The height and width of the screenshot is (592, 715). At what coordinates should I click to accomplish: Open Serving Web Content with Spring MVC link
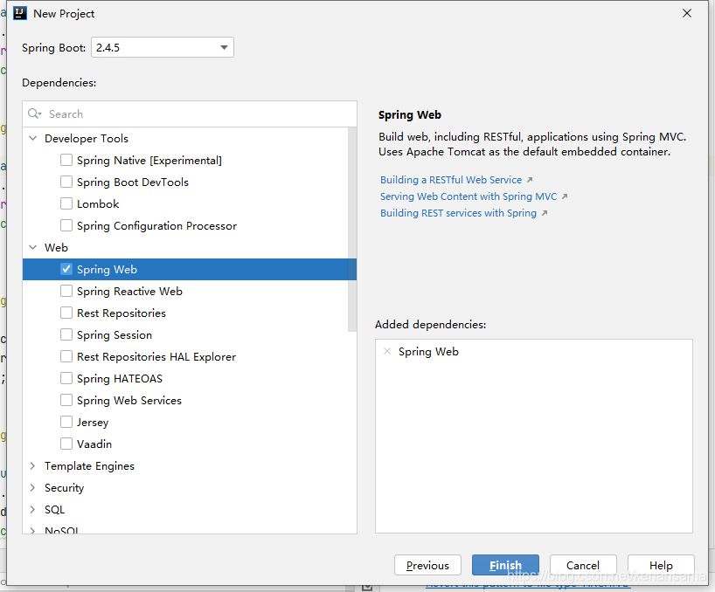pyautogui.click(x=469, y=196)
